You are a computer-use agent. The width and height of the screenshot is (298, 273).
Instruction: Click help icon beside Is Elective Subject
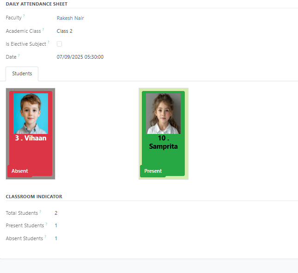pos(49,42)
